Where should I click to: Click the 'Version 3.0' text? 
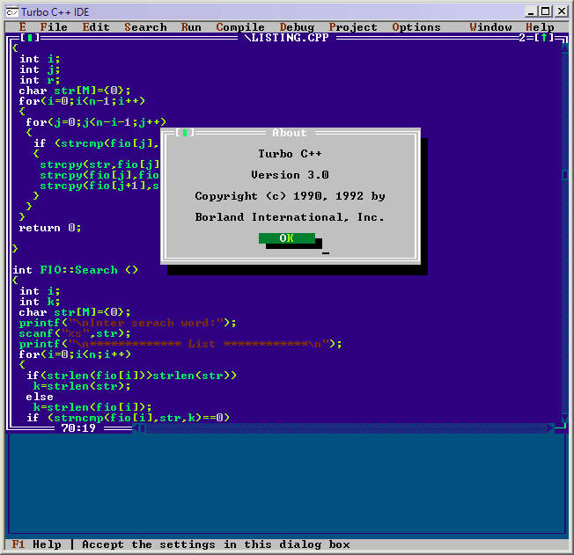click(x=290, y=175)
